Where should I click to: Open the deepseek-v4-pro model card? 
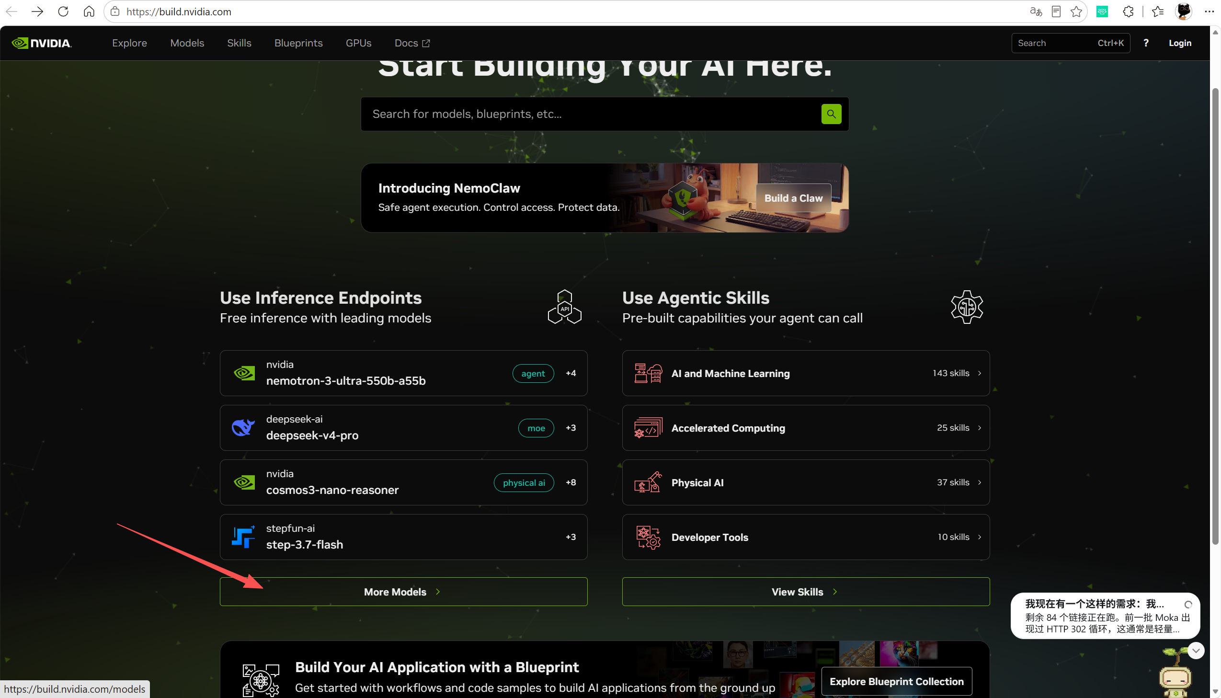coord(403,428)
